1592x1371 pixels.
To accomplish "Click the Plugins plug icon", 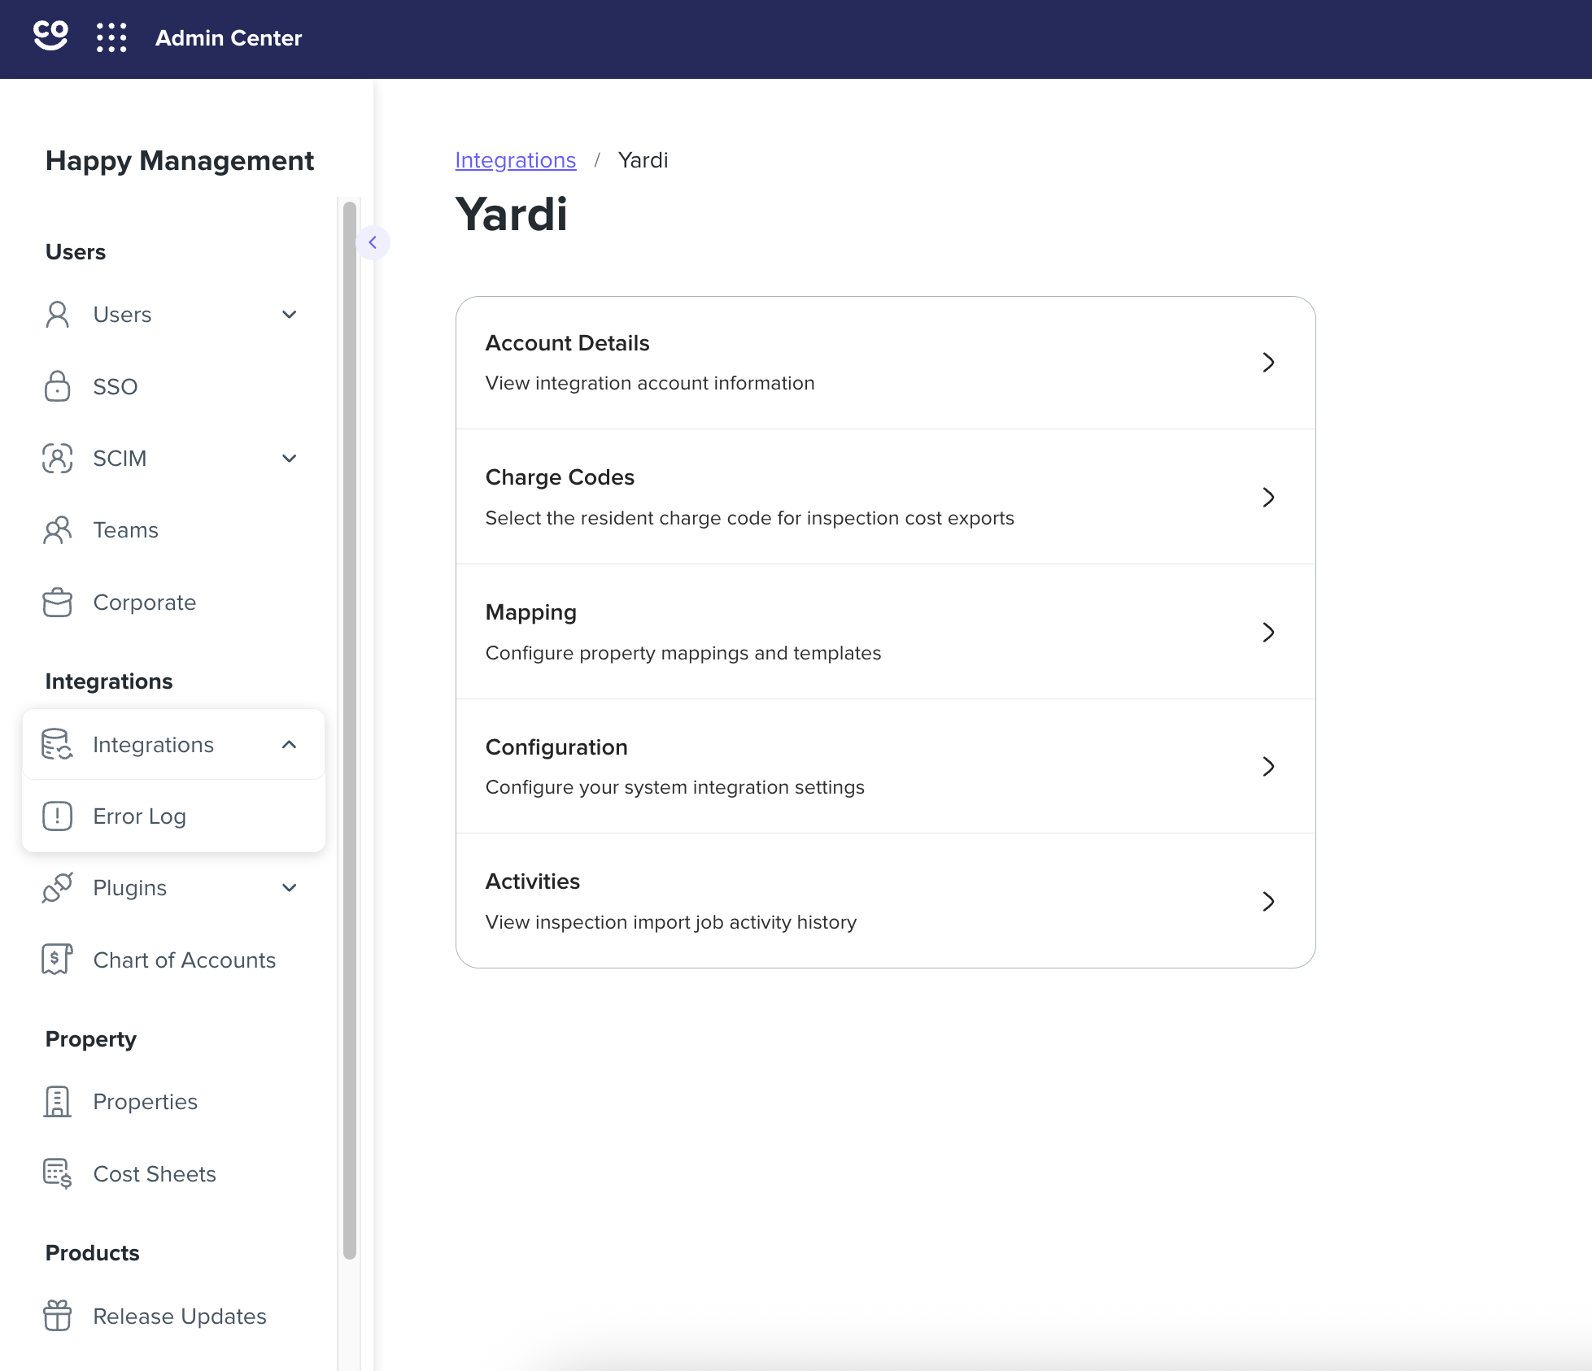I will pyautogui.click(x=58, y=887).
